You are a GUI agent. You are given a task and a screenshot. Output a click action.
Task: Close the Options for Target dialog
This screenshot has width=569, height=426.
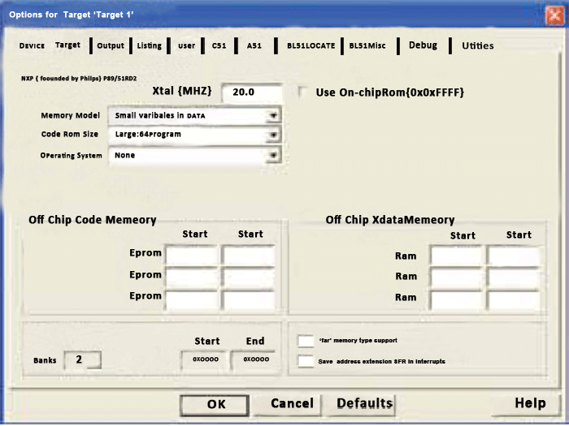tap(555, 15)
